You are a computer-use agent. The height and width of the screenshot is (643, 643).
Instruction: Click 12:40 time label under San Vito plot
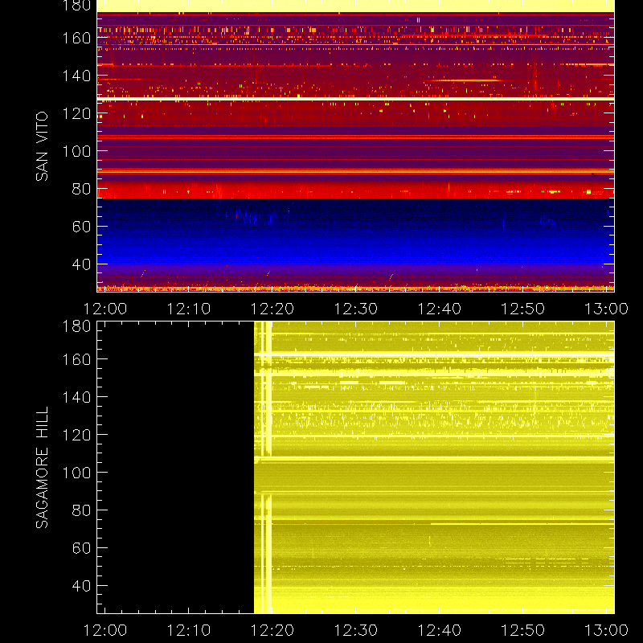tap(440, 309)
